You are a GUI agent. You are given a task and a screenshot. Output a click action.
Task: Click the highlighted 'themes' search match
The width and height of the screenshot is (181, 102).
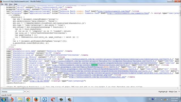point(94,65)
